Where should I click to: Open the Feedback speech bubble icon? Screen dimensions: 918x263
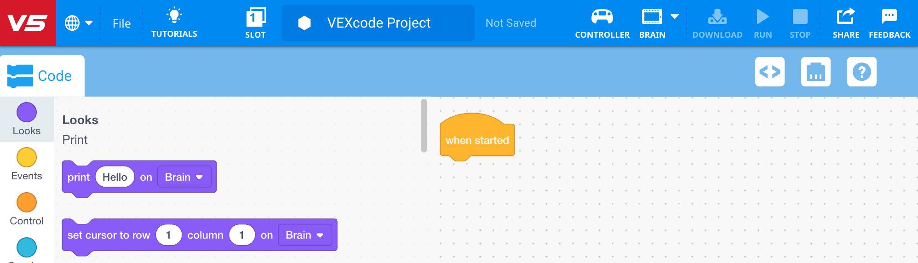click(889, 17)
